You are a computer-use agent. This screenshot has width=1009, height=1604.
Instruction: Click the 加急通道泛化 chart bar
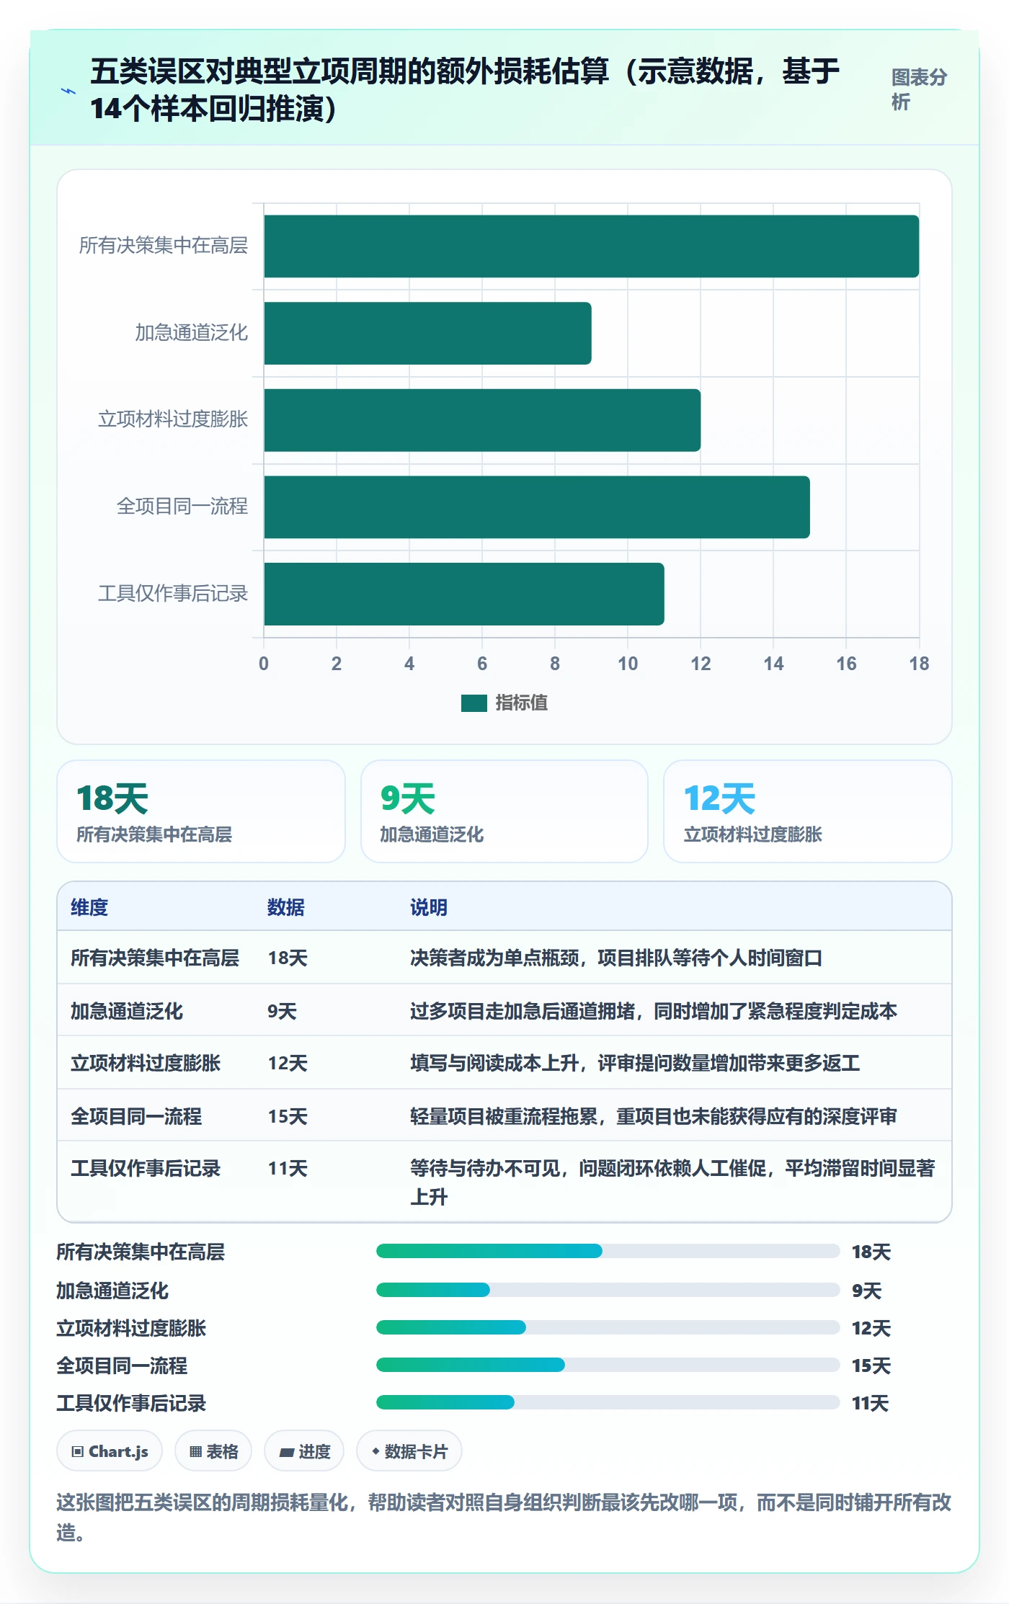[x=427, y=334]
